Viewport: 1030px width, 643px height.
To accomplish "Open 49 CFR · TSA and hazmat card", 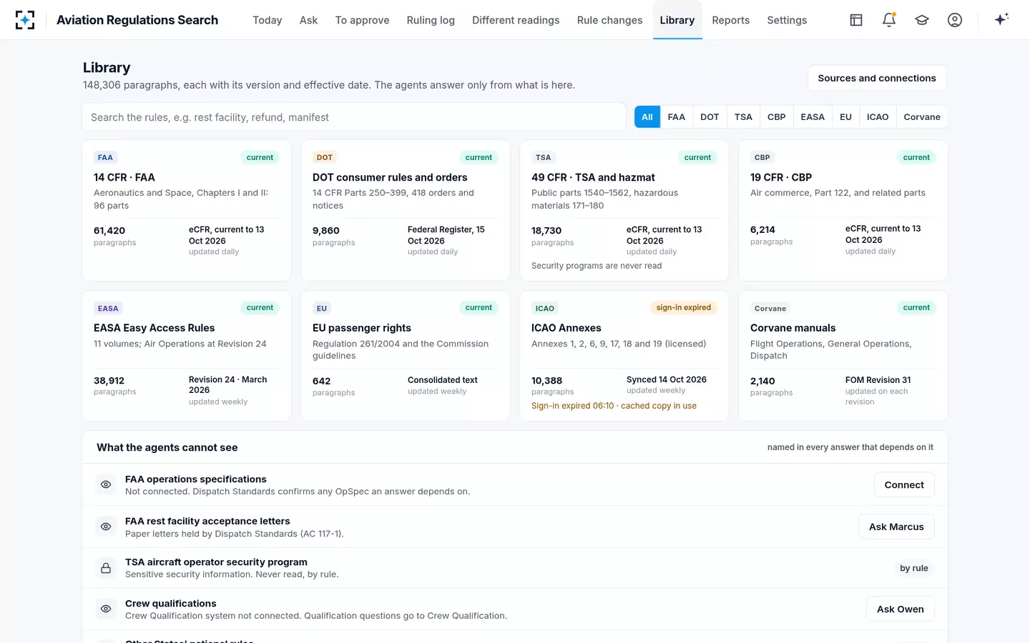I will click(624, 211).
